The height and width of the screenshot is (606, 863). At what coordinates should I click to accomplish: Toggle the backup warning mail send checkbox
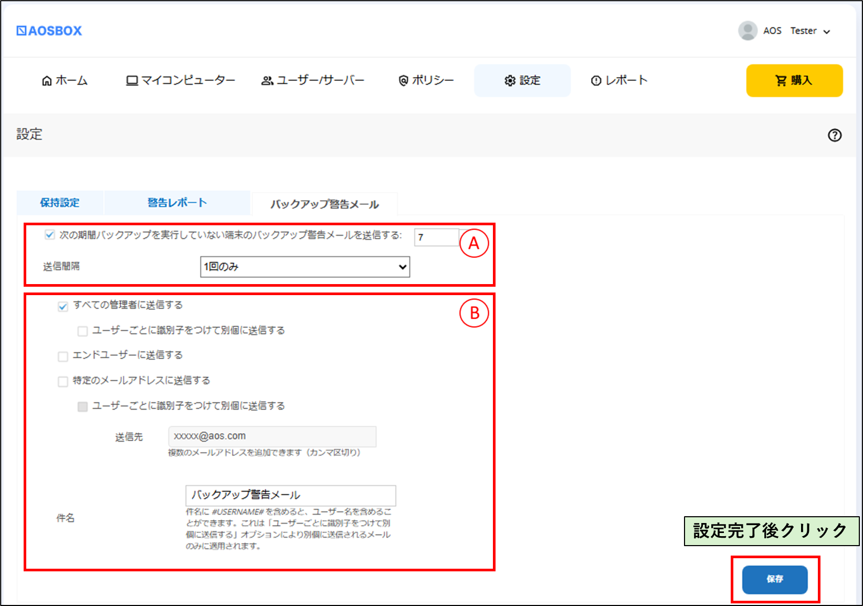tap(50, 235)
